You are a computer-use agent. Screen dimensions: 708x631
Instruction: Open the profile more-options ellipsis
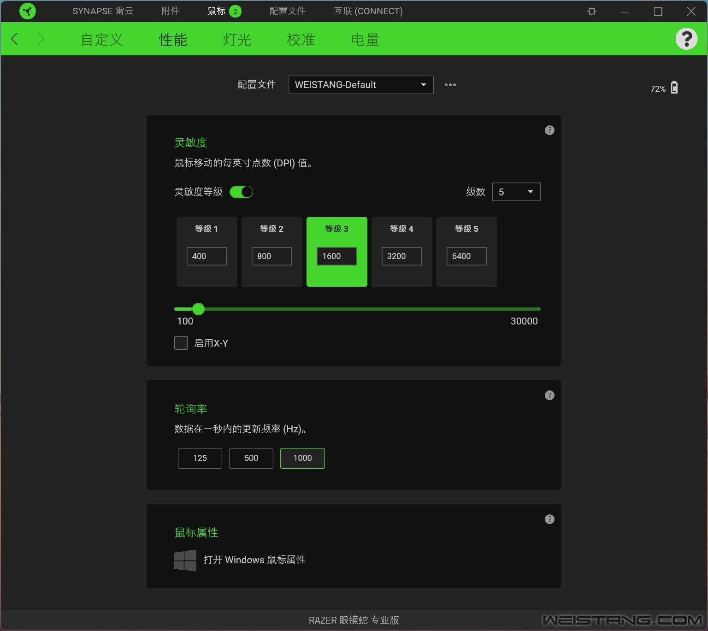[x=450, y=85]
